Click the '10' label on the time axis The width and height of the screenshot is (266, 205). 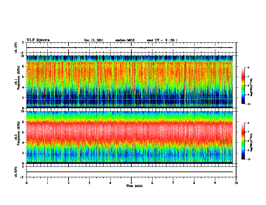tap(236, 183)
